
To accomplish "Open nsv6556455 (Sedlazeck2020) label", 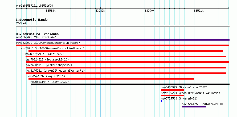I will point(202,104).
